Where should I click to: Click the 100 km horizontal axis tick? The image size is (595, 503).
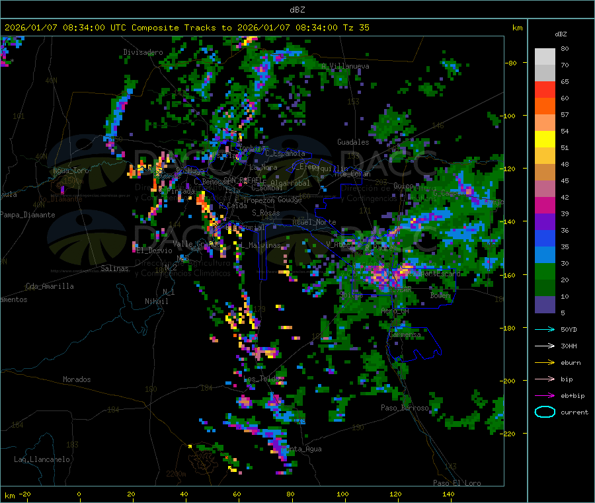pyautogui.click(x=342, y=494)
